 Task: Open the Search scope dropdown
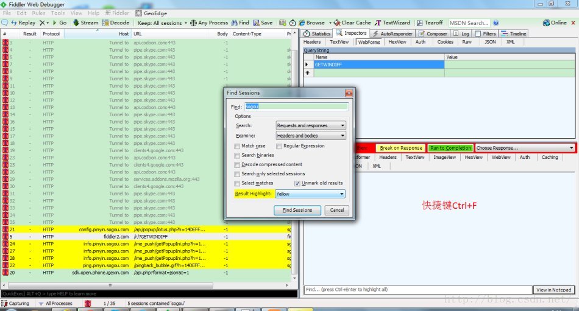[x=311, y=125]
